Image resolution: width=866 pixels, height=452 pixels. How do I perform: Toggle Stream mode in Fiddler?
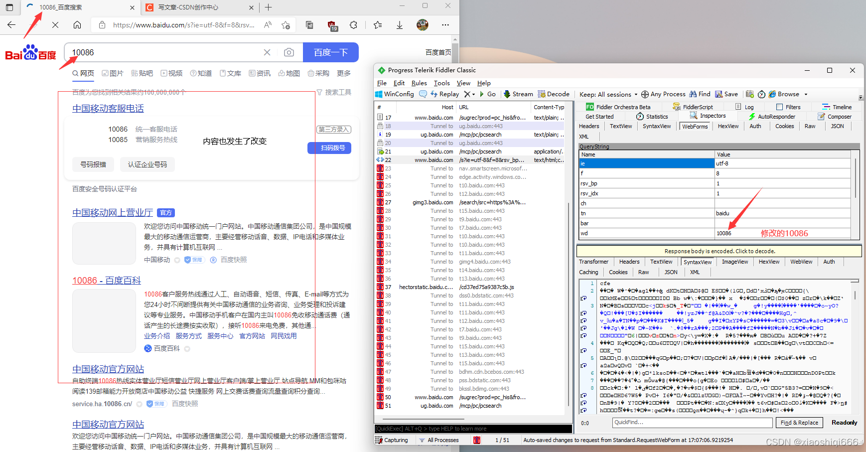[x=518, y=94]
